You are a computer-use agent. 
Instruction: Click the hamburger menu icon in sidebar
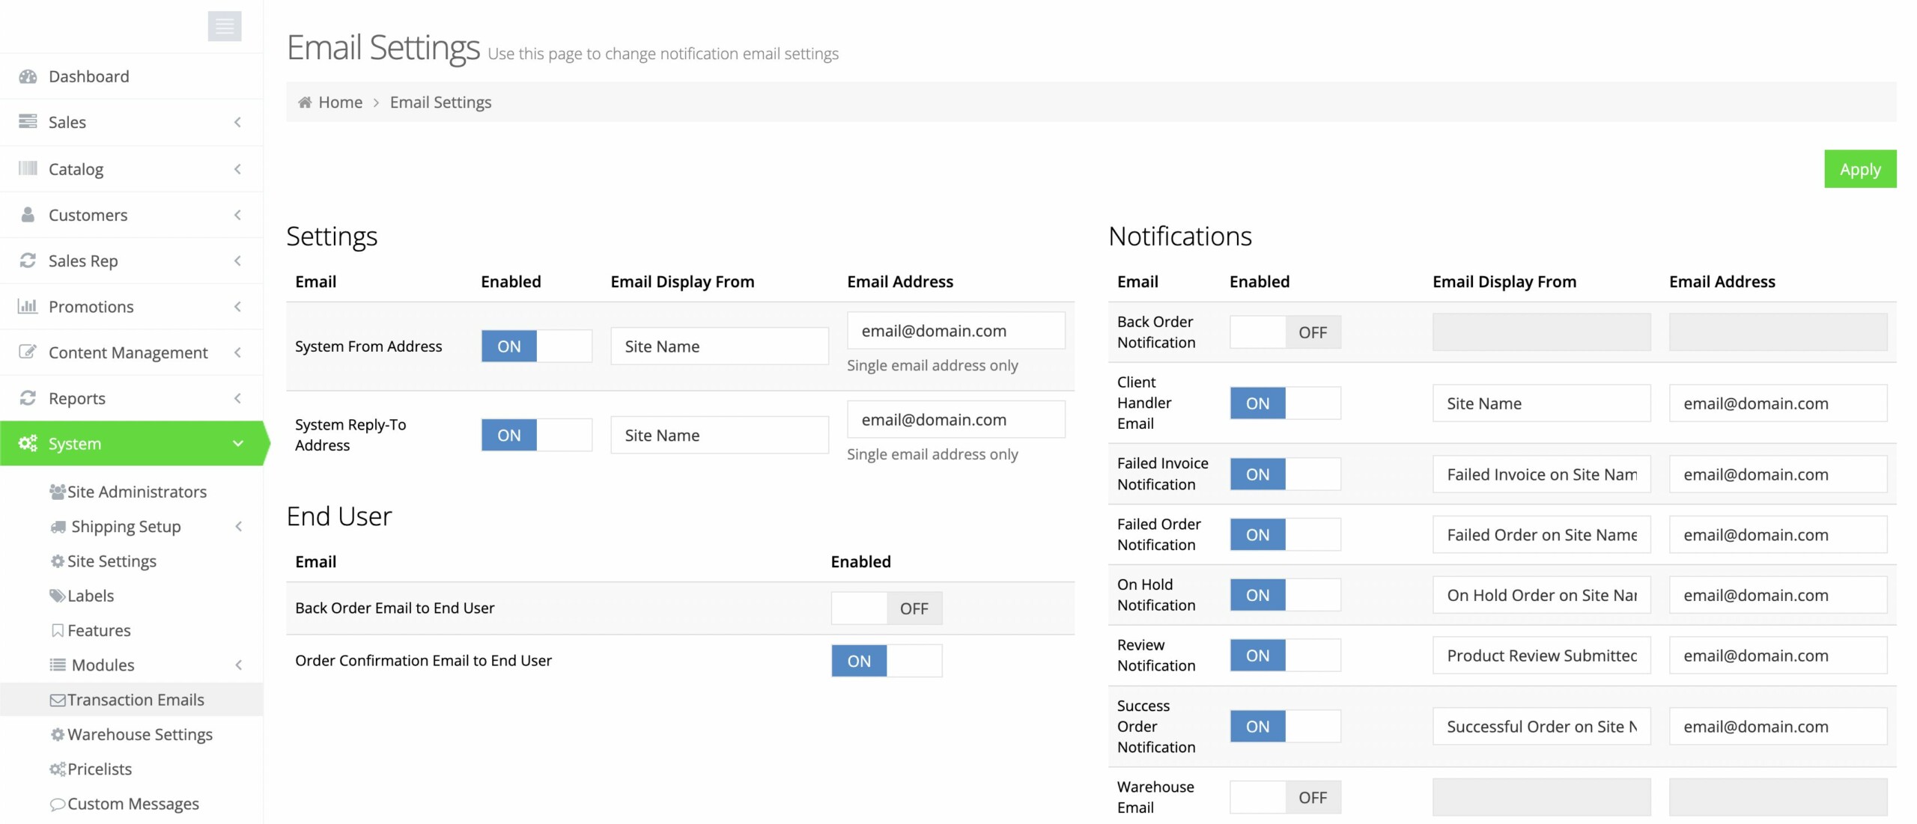pyautogui.click(x=225, y=26)
